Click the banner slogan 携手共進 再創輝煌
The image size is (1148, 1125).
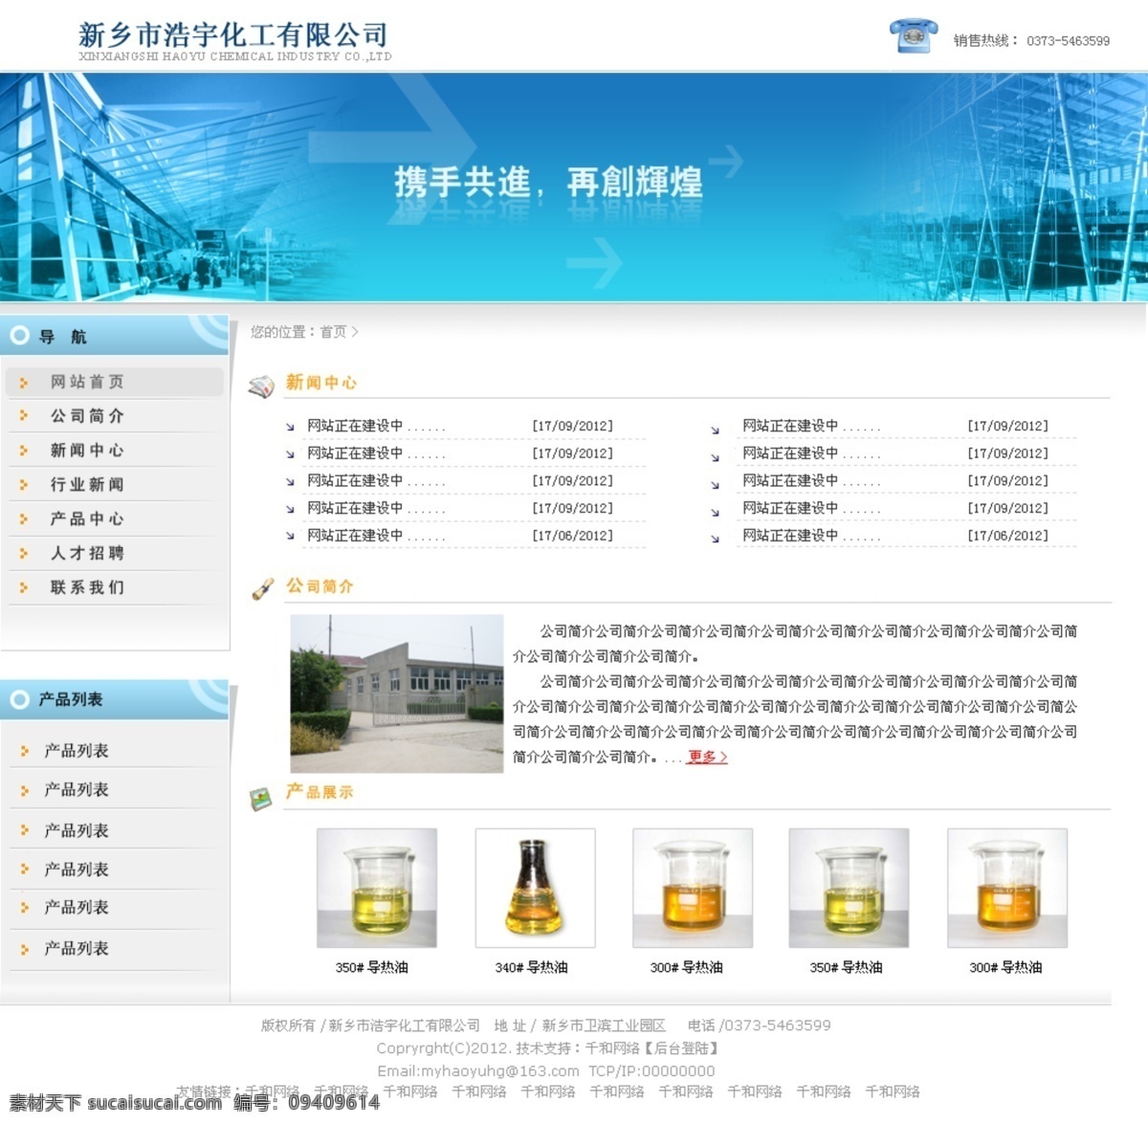point(549,182)
